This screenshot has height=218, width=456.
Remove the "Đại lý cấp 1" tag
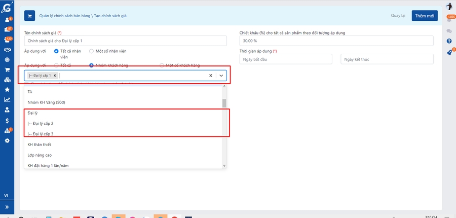pos(55,76)
